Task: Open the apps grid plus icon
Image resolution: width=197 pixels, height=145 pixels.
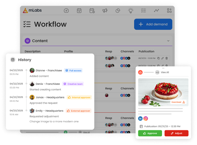Action: 169,11
